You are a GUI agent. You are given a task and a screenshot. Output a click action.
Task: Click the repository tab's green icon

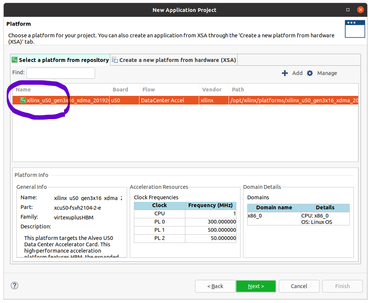click(x=15, y=60)
